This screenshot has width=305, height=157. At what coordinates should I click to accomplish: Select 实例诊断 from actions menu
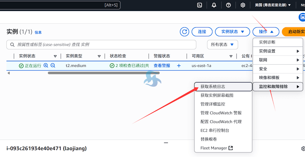pyautogui.click(x=278, y=42)
